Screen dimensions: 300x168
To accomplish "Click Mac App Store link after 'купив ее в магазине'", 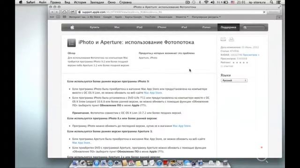I will 181,126.
